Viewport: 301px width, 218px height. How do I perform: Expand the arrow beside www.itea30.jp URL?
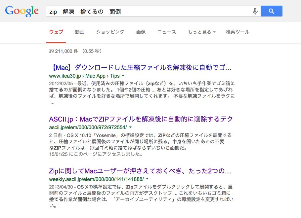pos(123,76)
